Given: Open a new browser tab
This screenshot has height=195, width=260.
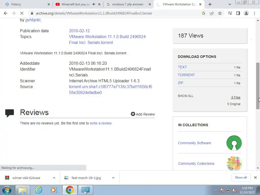Looking at the screenshot, I should (x=210, y=4).
